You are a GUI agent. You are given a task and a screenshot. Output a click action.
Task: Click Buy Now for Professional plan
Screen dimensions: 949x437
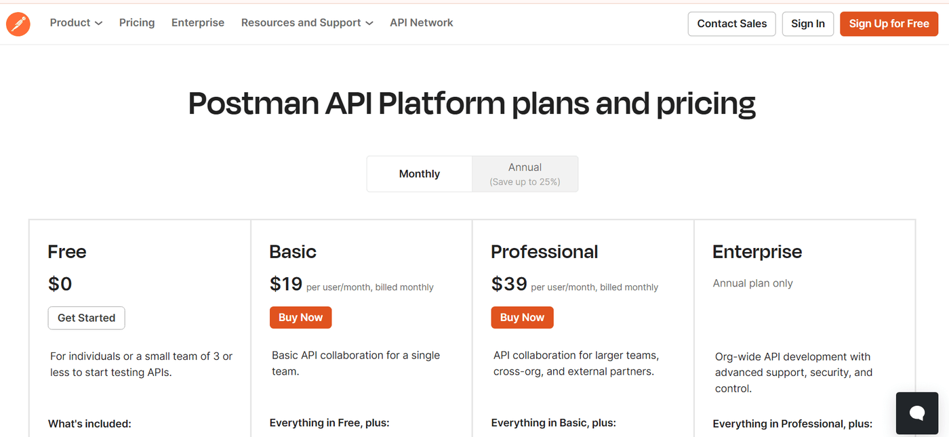tap(522, 317)
